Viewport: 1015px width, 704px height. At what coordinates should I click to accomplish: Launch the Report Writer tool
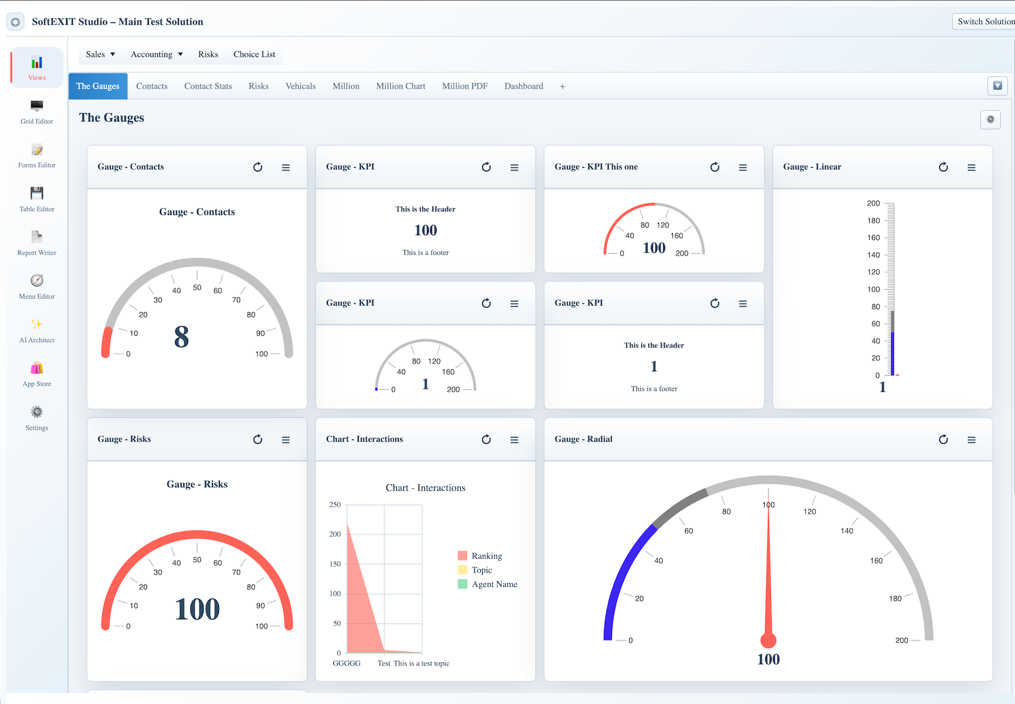[x=37, y=243]
